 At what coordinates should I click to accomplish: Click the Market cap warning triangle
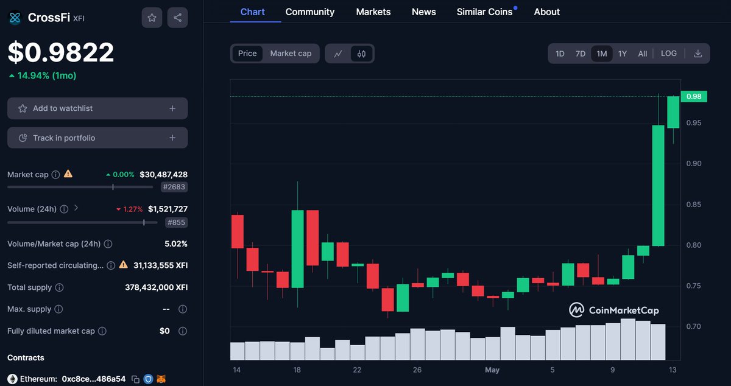coord(68,174)
